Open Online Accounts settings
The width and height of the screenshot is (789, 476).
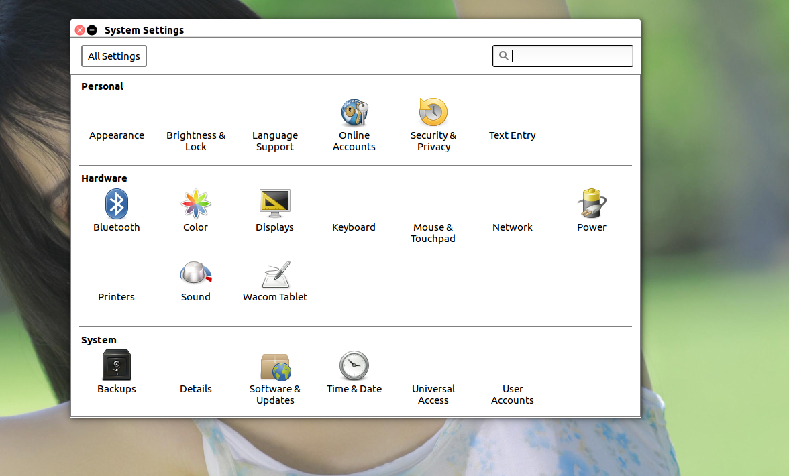(x=354, y=113)
